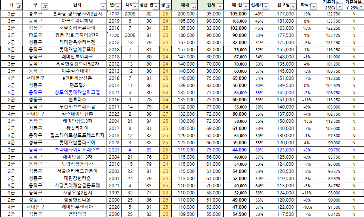
Task: Click the 전고점 value 181,000
Action: pyautogui.click(x=285, y=21)
